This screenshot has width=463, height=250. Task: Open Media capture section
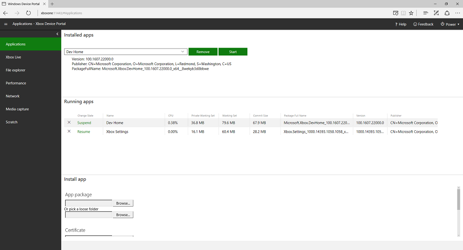[x=17, y=109]
